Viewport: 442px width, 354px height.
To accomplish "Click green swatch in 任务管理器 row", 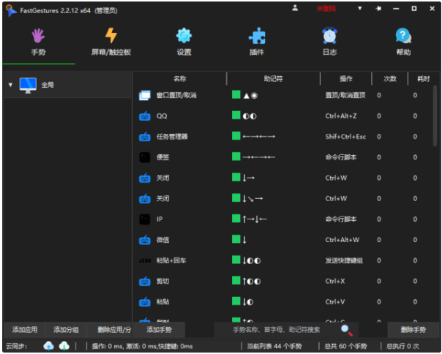I will coord(236,136).
